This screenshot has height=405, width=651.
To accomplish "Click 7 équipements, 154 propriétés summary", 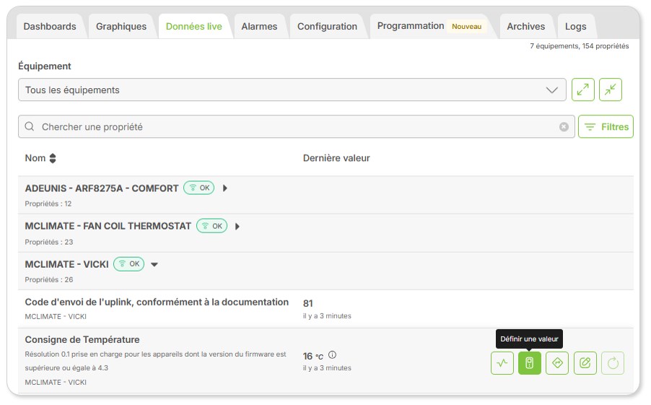I will pyautogui.click(x=579, y=46).
